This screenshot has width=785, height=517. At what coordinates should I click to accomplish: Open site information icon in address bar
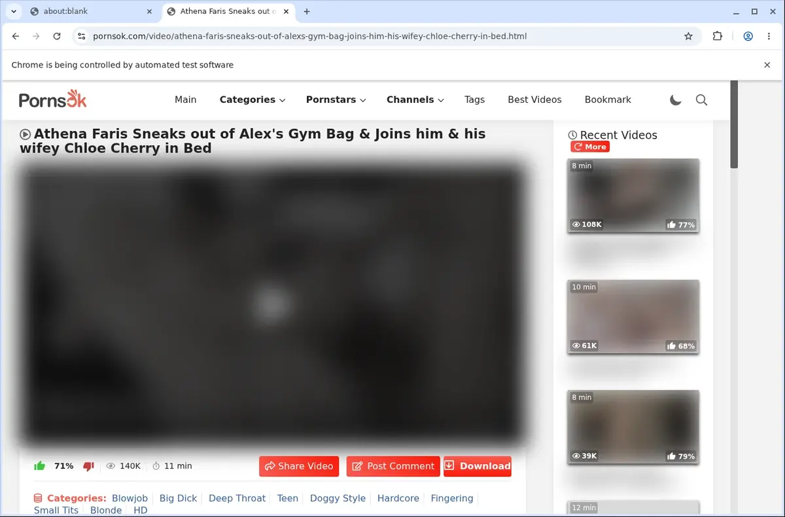80,37
